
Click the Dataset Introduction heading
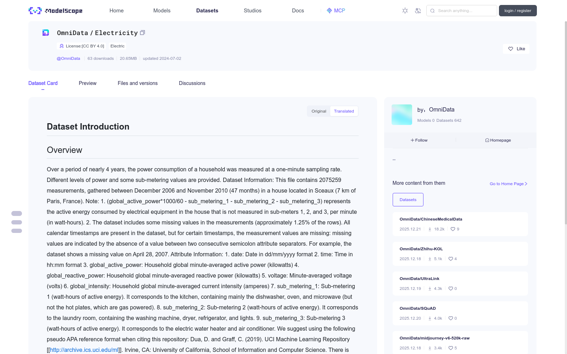[88, 127]
